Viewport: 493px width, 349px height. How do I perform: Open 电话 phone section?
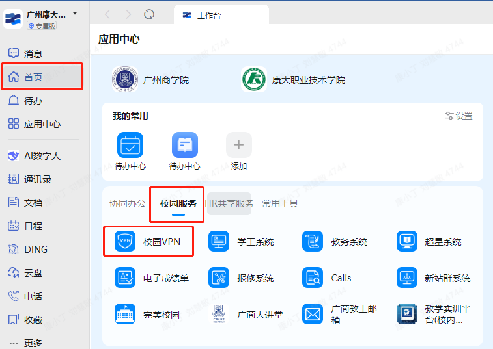[25, 296]
